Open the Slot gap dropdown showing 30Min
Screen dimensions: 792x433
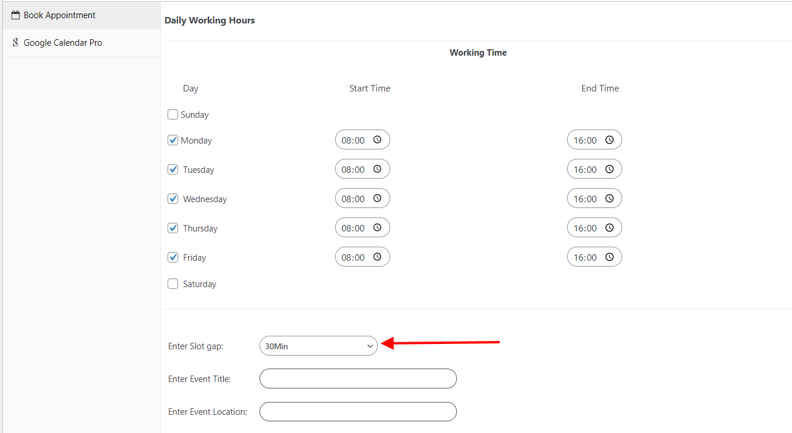[x=318, y=346]
